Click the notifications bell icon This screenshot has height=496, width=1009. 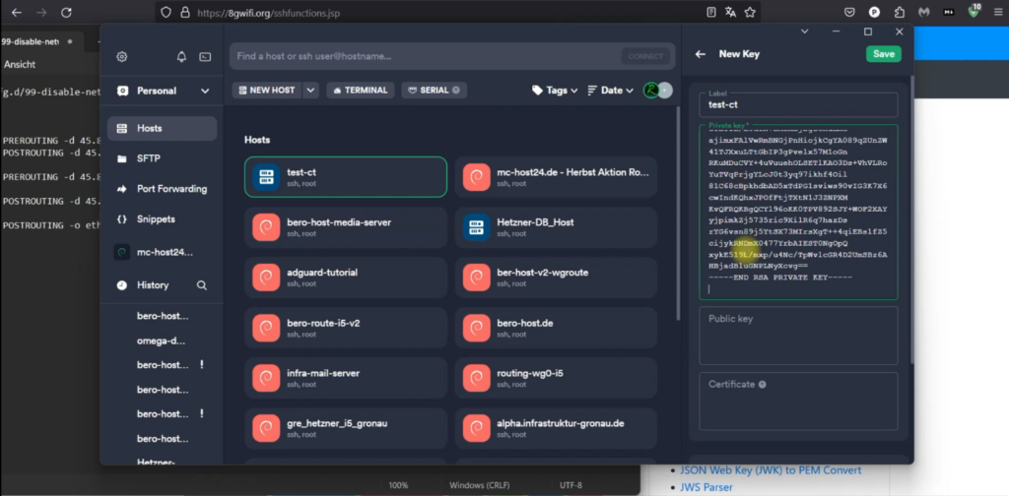click(x=181, y=57)
